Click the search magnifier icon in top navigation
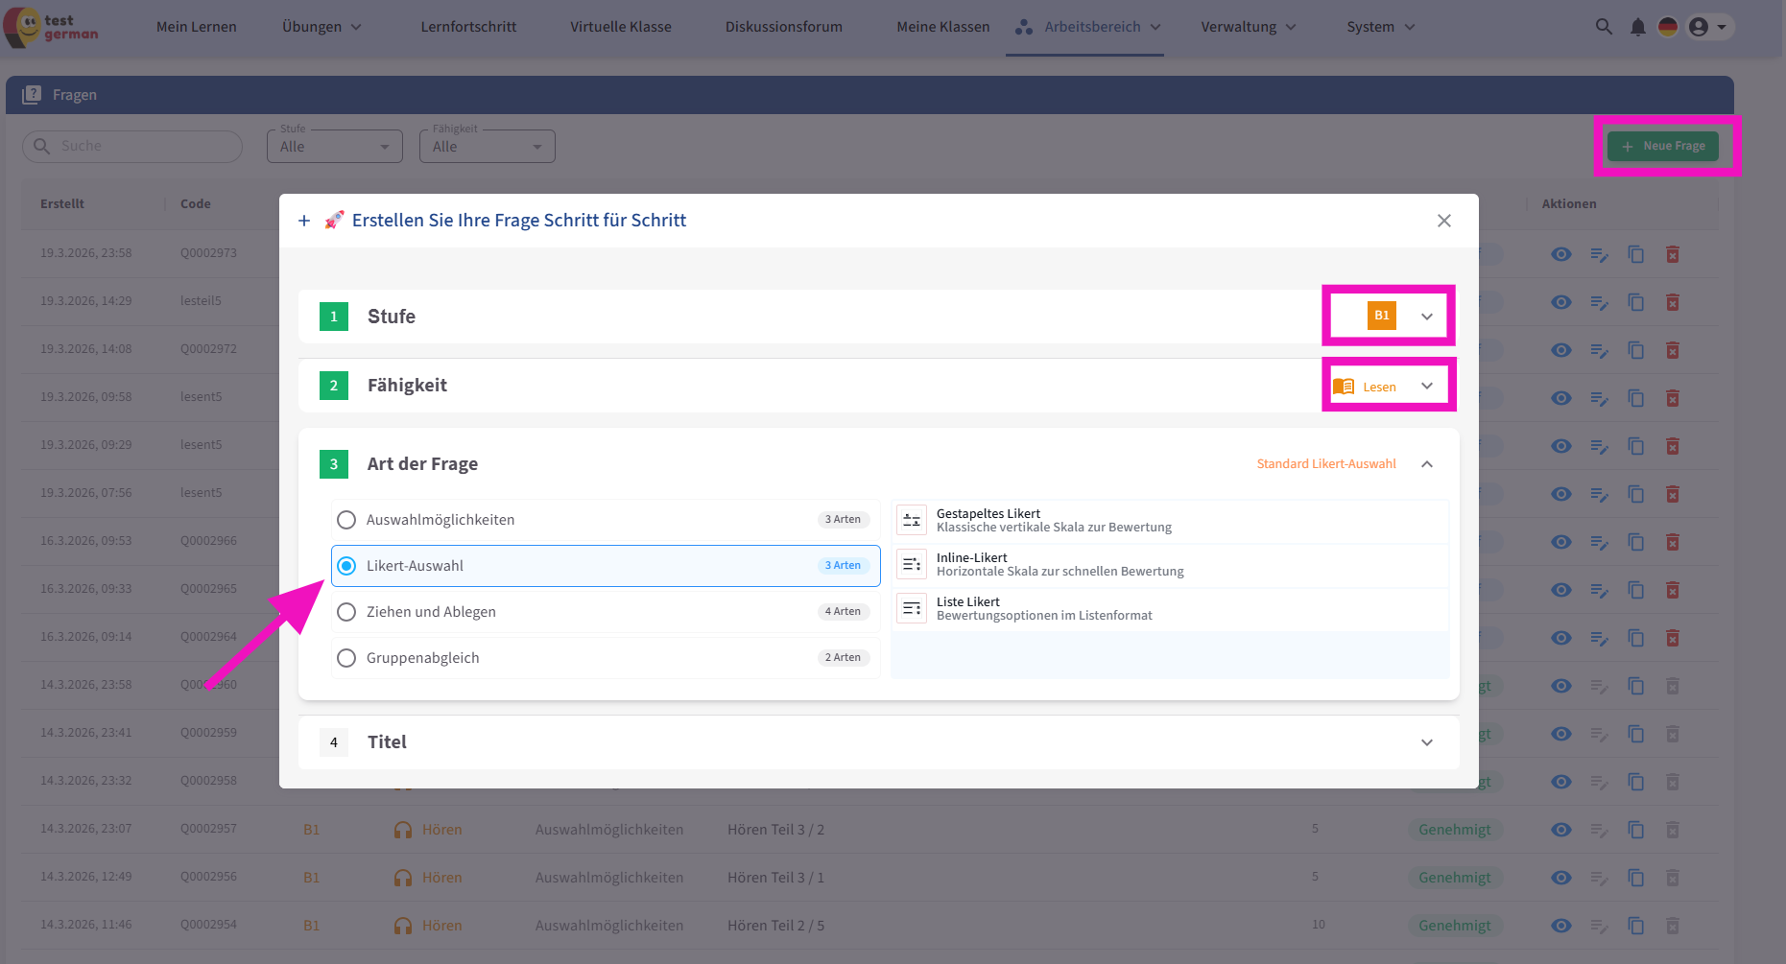1786x964 pixels. [1604, 27]
